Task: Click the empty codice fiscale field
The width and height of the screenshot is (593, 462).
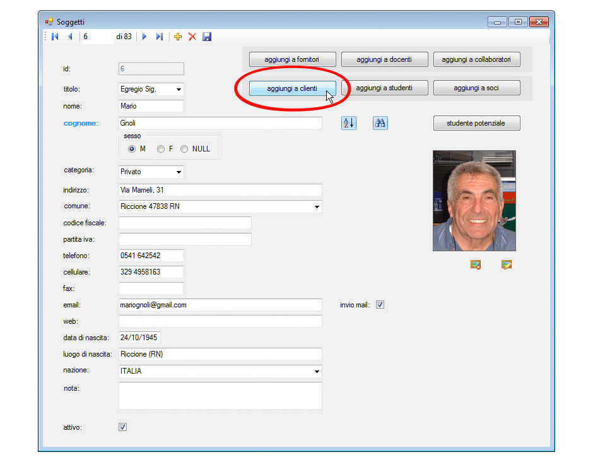Action: [x=185, y=223]
